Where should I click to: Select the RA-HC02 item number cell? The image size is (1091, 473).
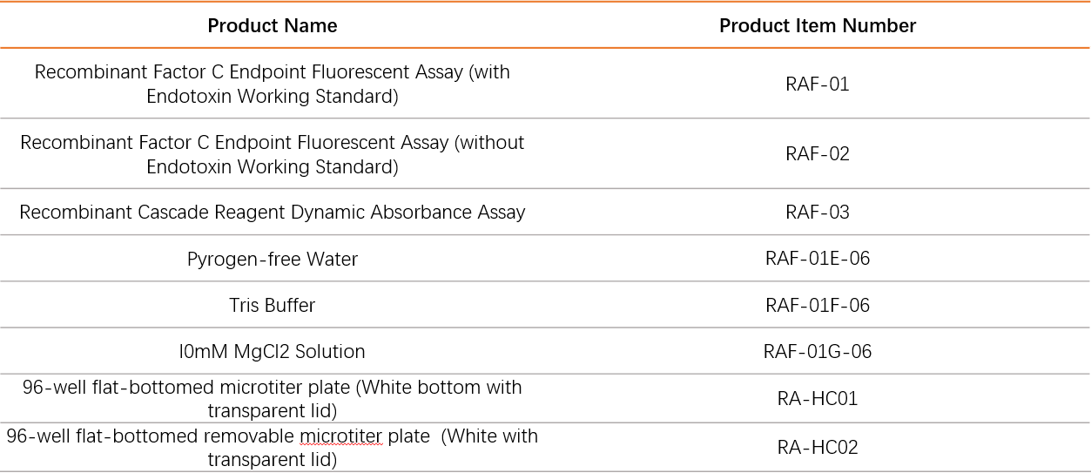(x=818, y=448)
